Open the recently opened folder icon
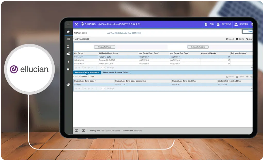 (x=68, y=54)
